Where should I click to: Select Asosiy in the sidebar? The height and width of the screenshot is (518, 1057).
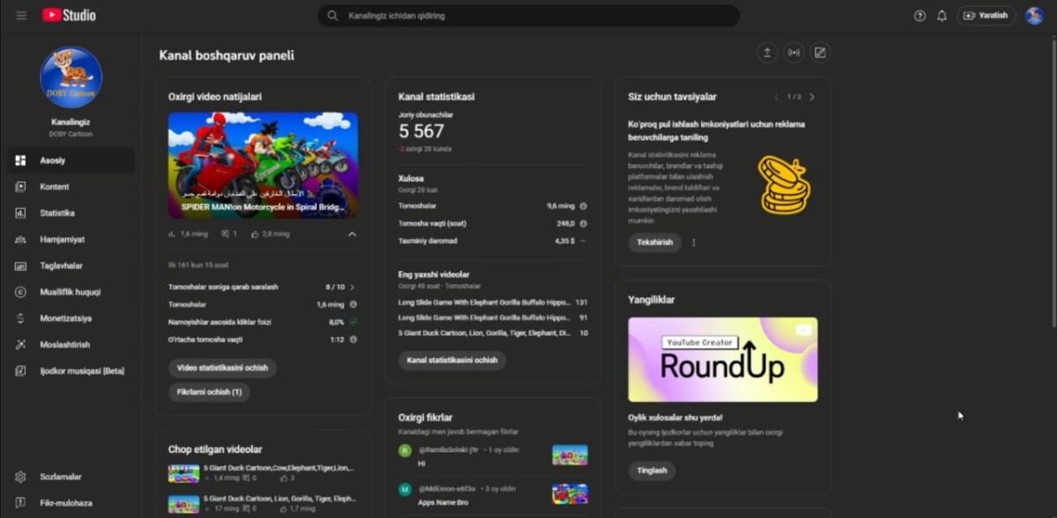[70, 161]
